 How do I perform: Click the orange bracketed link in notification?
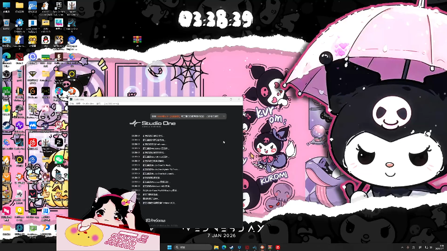point(175,117)
